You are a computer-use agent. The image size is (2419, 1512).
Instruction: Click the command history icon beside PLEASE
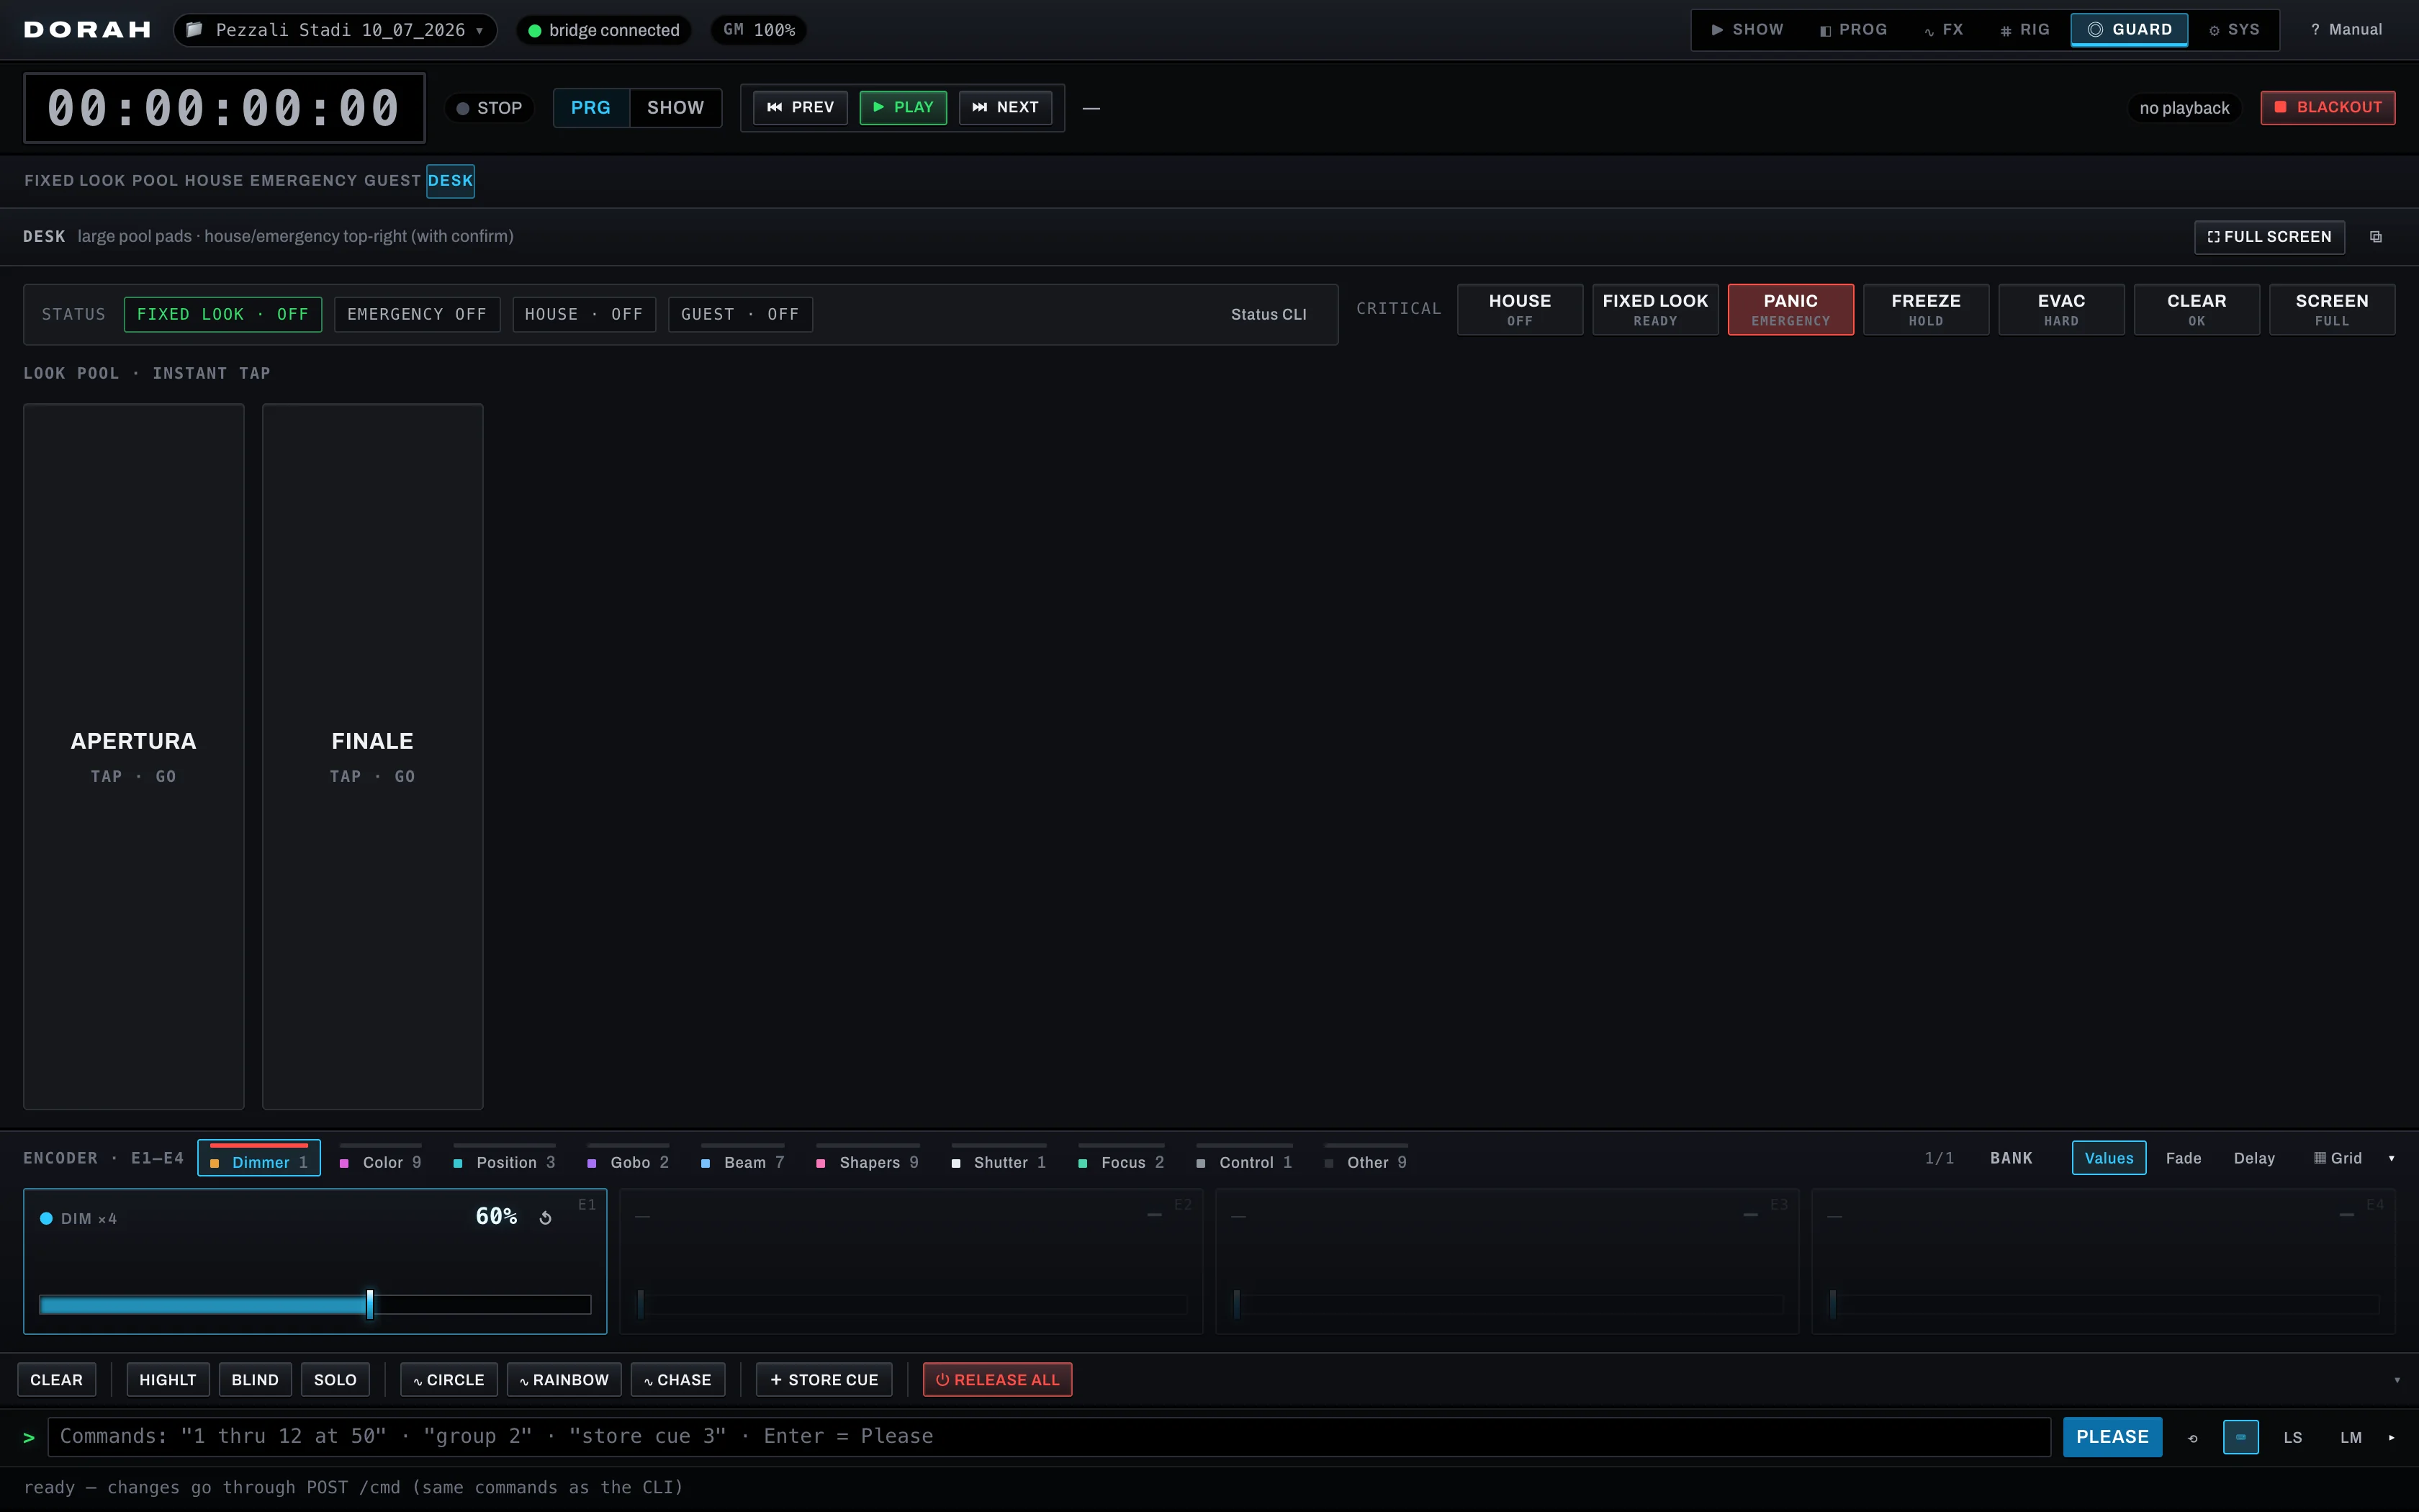(2193, 1437)
